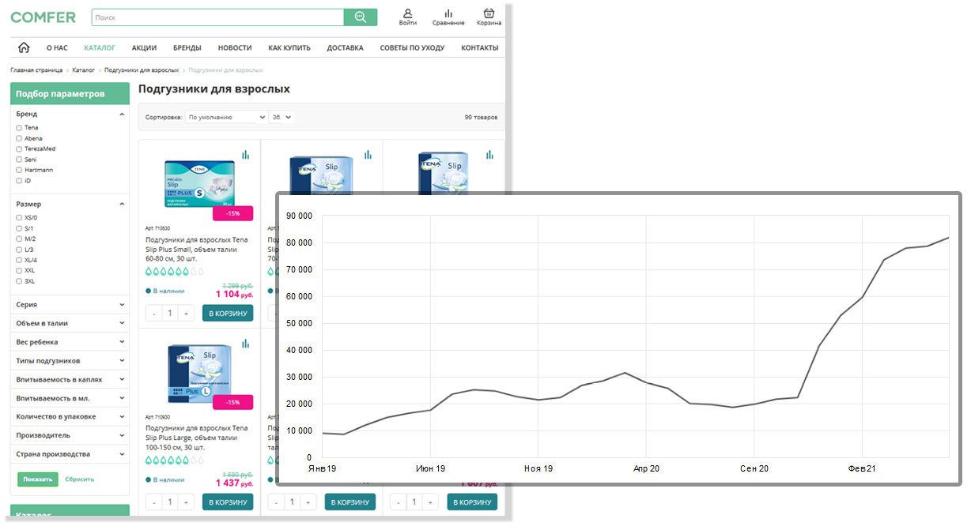Viewport: 971px width, 530px height.
Task: Open the По умолчанию sorting dropdown
Action: [226, 117]
